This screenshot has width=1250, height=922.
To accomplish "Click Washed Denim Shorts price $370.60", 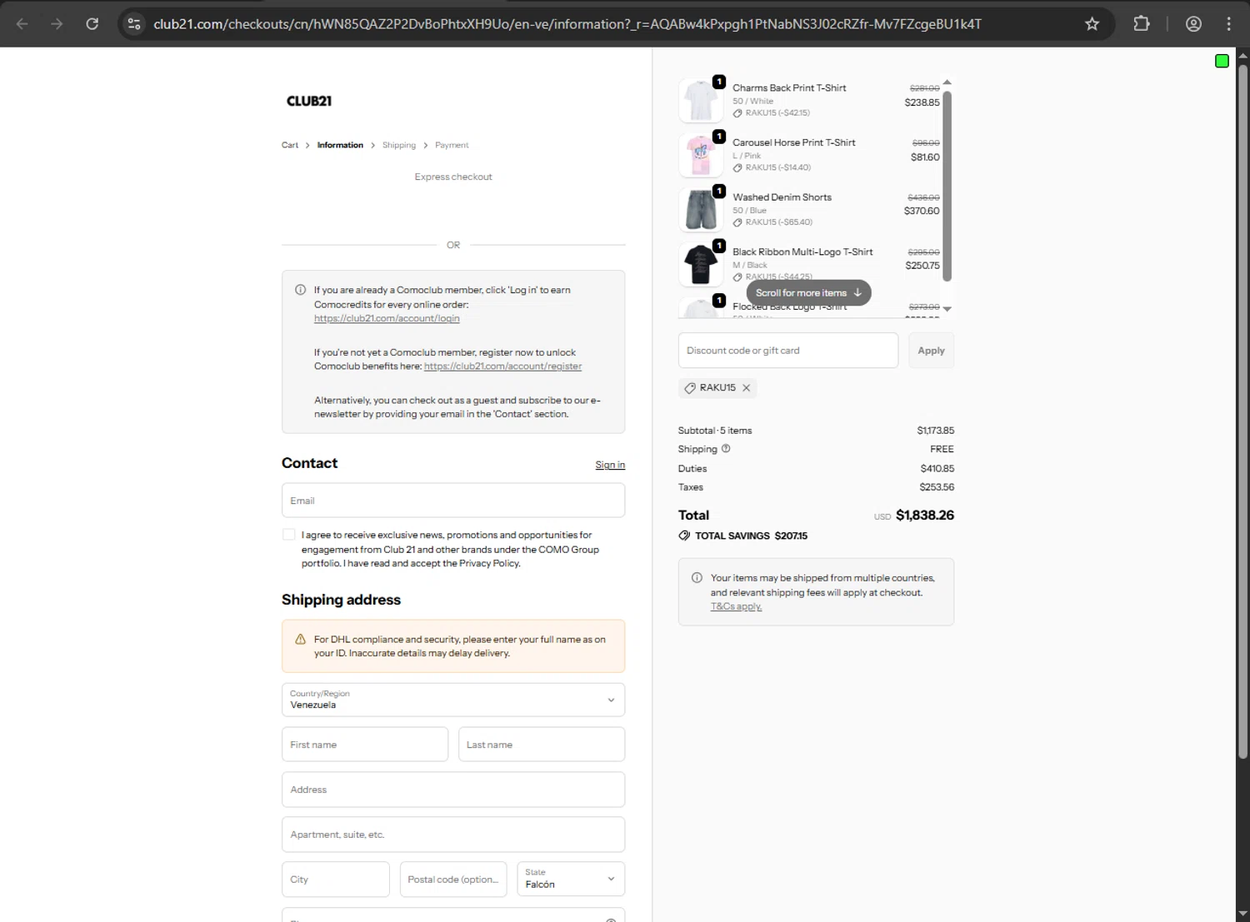I will [x=922, y=212].
